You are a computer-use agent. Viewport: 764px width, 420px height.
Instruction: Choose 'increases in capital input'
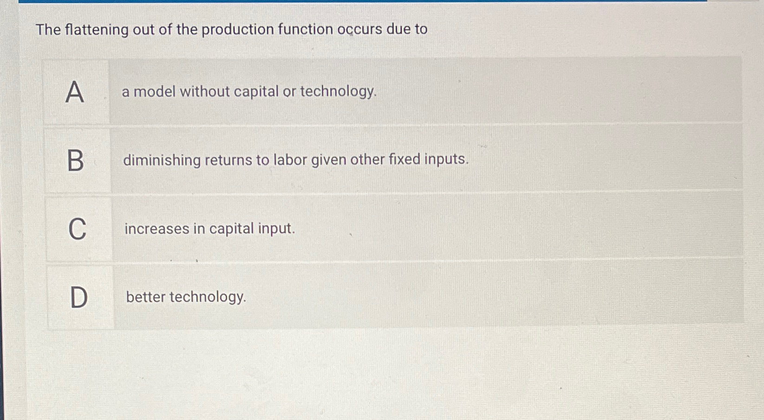pyautogui.click(x=209, y=228)
